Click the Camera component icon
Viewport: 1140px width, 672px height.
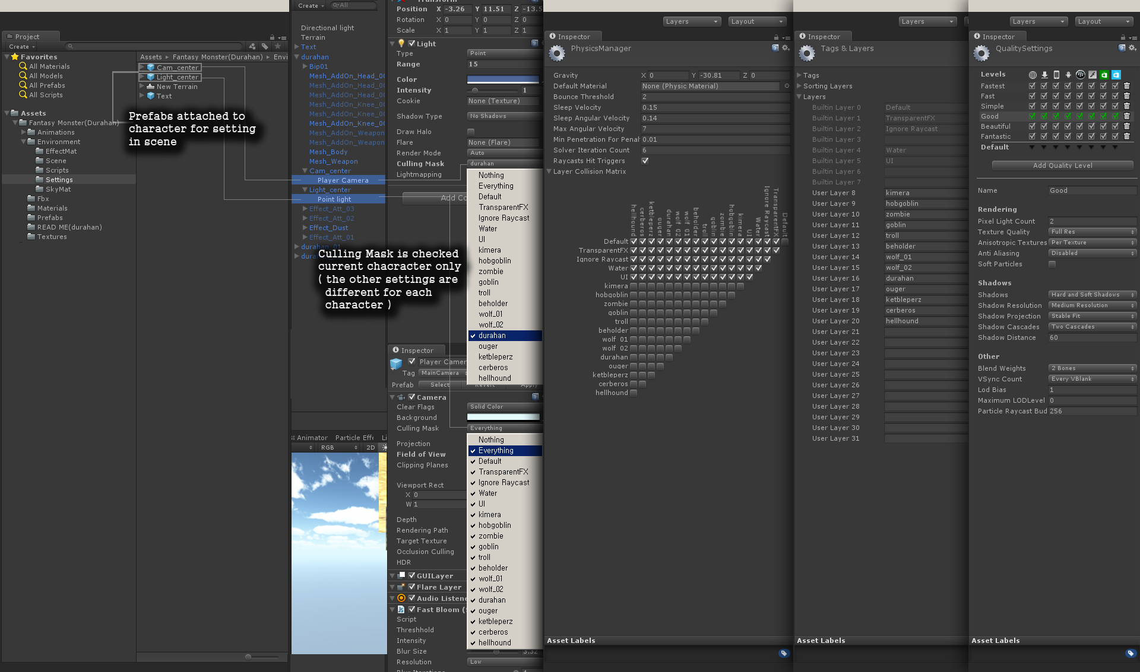[401, 397]
